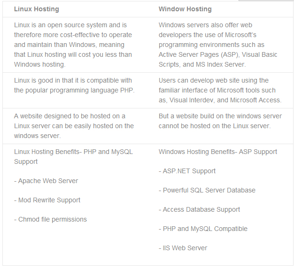Click the Access Database Support item

click(x=199, y=209)
